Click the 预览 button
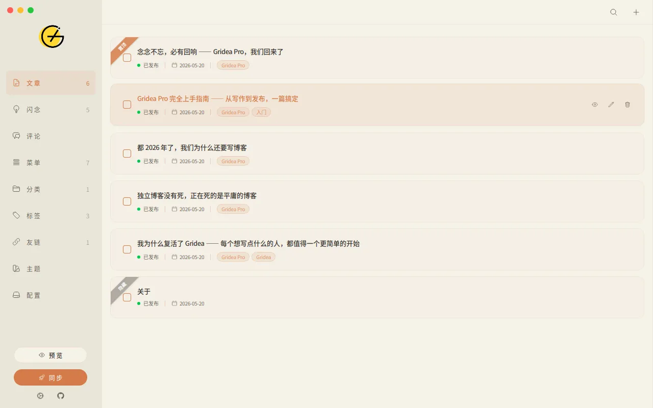Image resolution: width=653 pixels, height=408 pixels. tap(51, 355)
